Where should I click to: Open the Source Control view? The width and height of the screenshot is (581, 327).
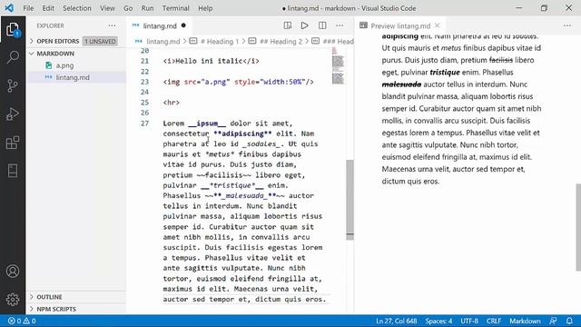coord(13,85)
